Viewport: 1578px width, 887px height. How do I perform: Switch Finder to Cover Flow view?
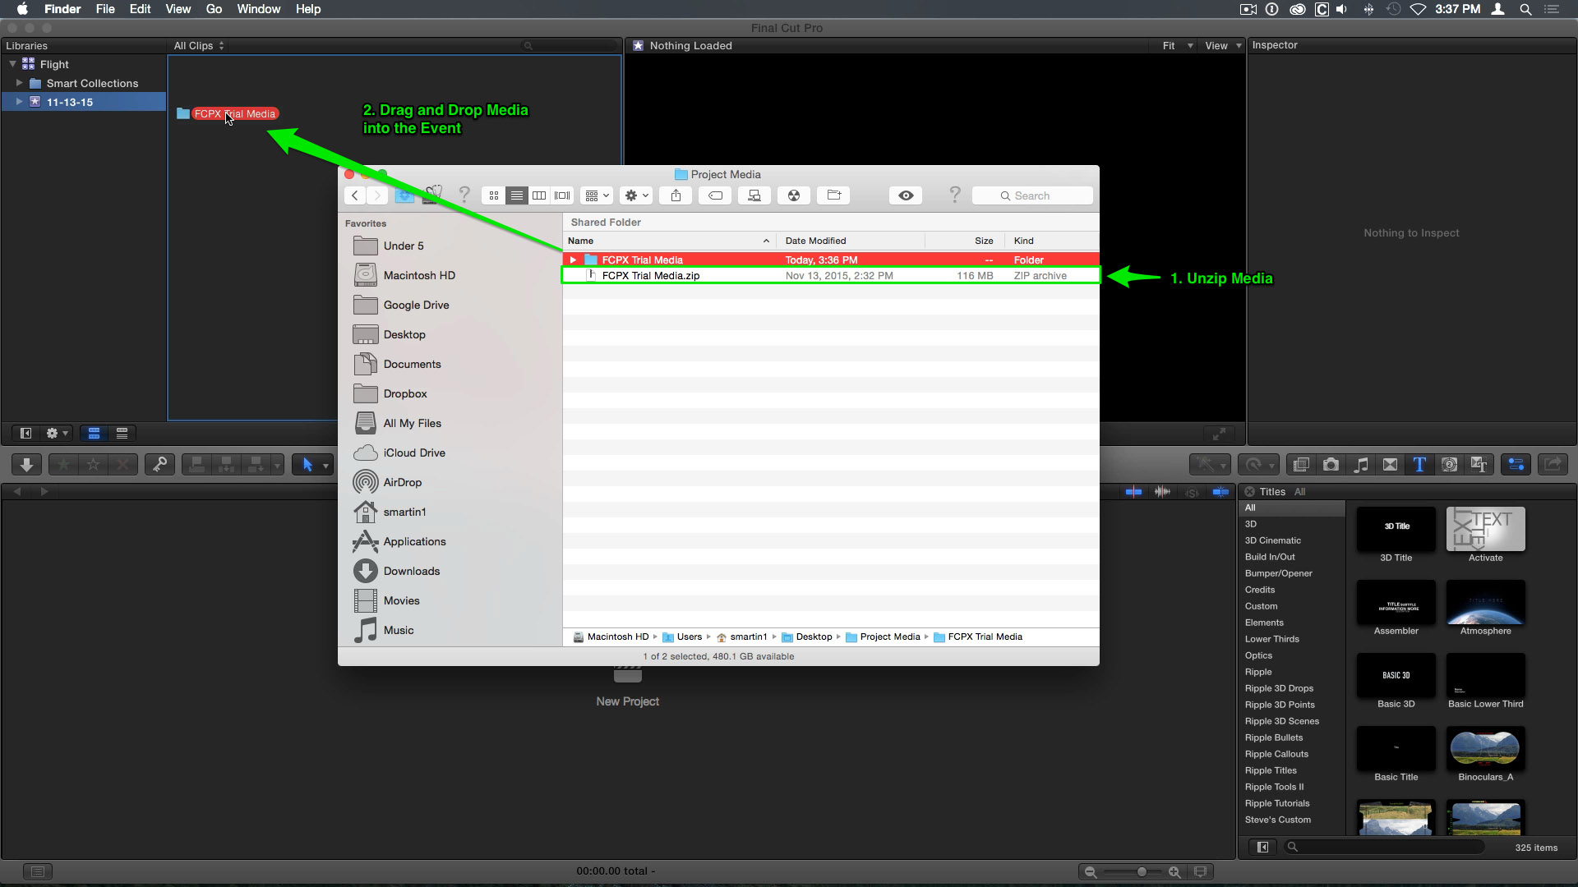pos(562,195)
